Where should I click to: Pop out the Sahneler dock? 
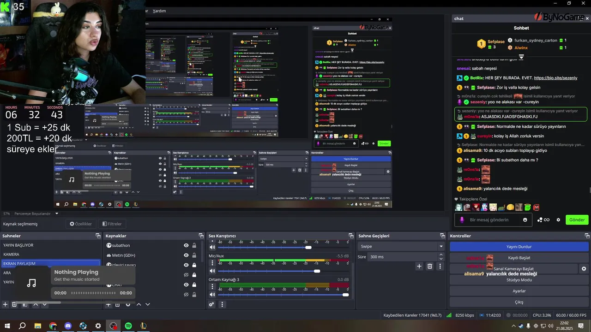point(98,236)
